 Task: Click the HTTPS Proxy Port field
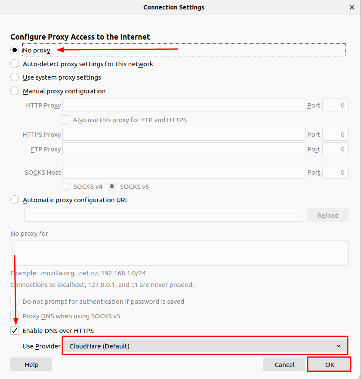[335, 135]
